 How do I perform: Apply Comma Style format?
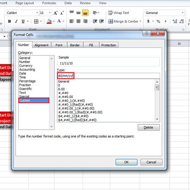click(165, 21)
